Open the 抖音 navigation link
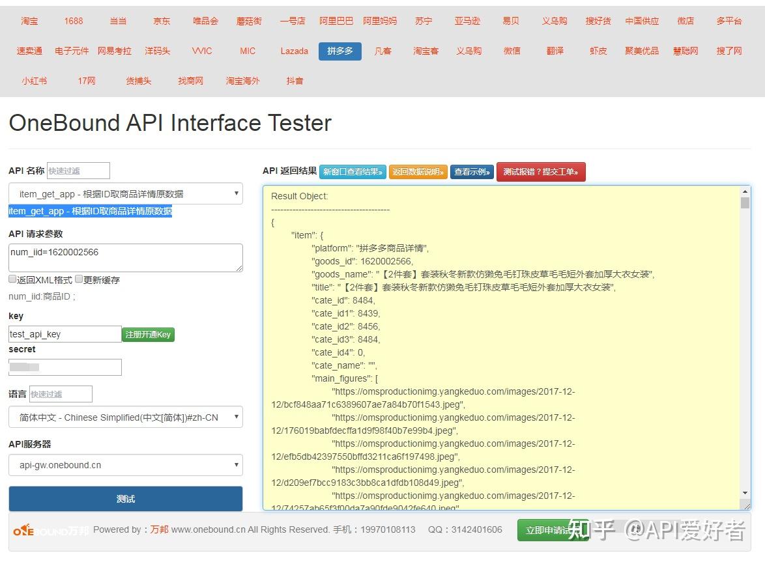This screenshot has height=562, width=765. point(294,81)
